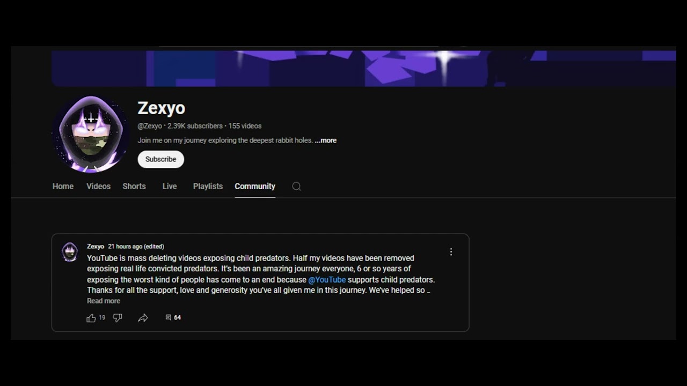Open the Playlists tab
687x386 pixels.
pos(208,186)
